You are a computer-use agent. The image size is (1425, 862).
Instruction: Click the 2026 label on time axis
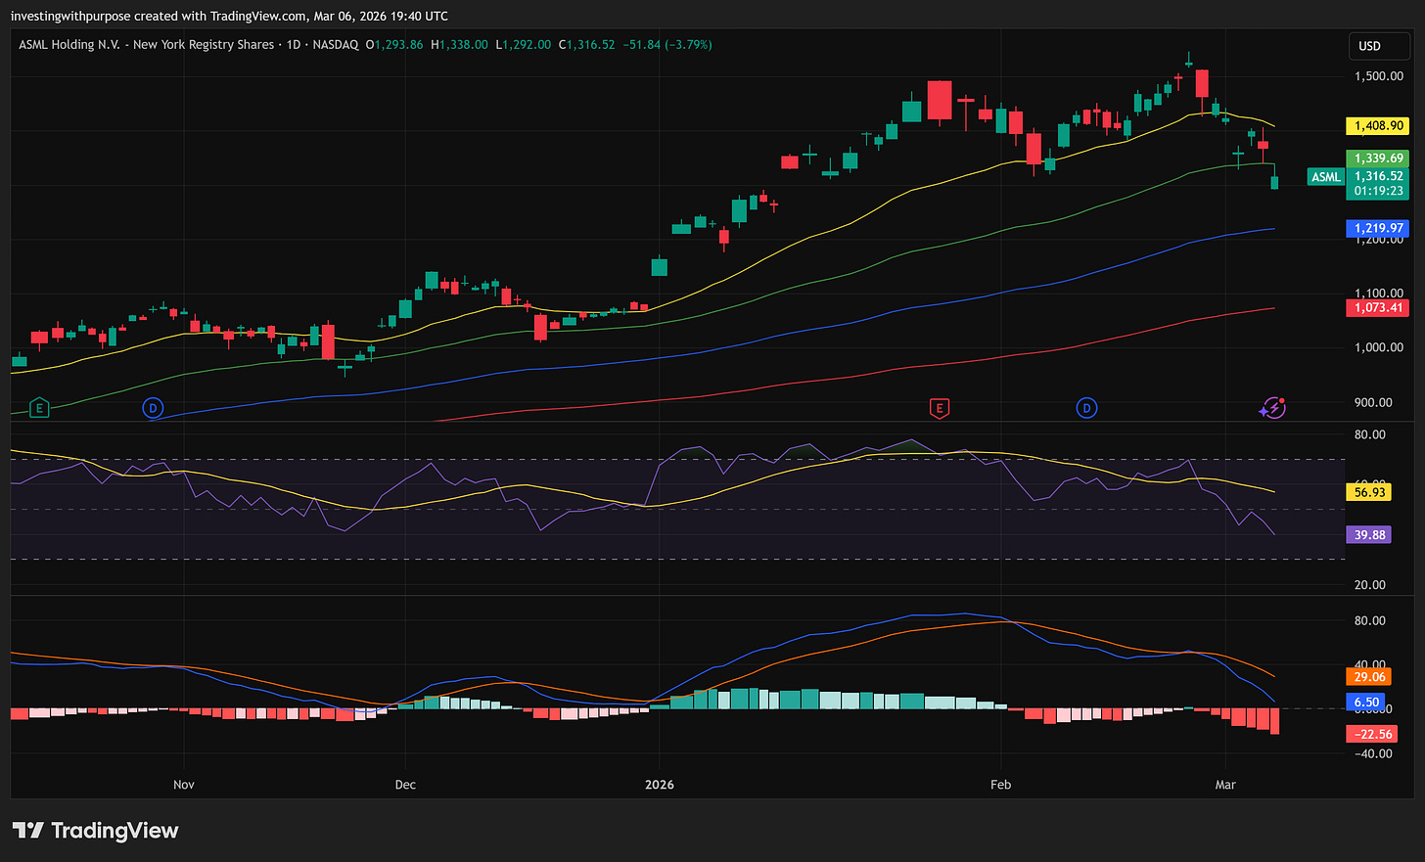click(x=660, y=785)
